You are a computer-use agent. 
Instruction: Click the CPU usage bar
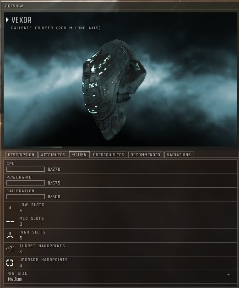pos(26,169)
